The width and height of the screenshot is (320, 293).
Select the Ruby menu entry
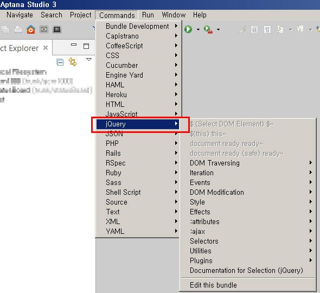click(x=138, y=173)
